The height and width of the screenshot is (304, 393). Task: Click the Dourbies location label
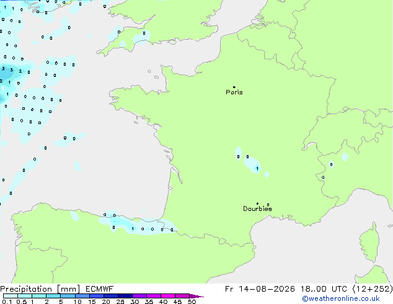pyautogui.click(x=257, y=208)
